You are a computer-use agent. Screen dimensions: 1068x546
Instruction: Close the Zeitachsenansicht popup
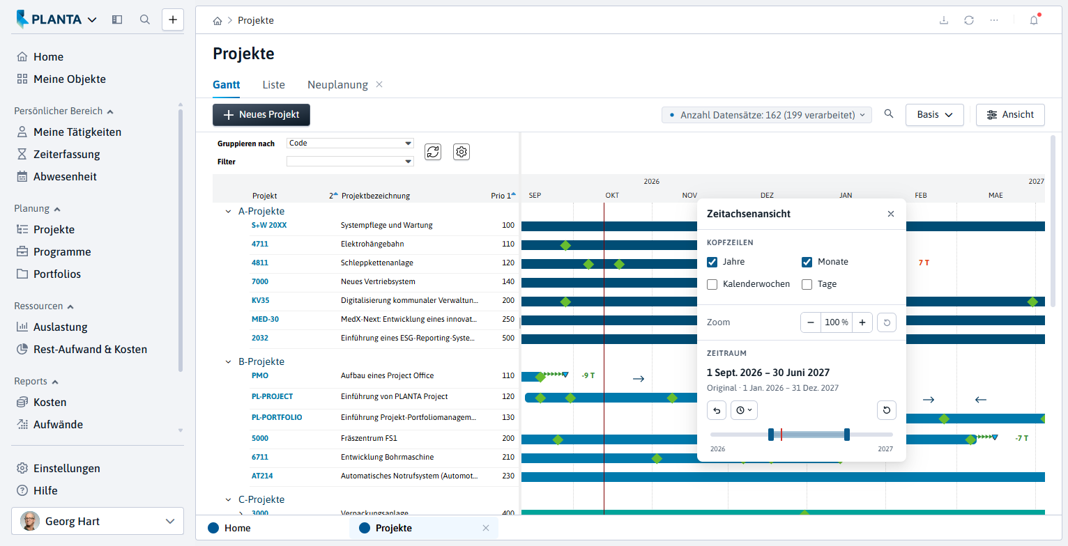(891, 214)
